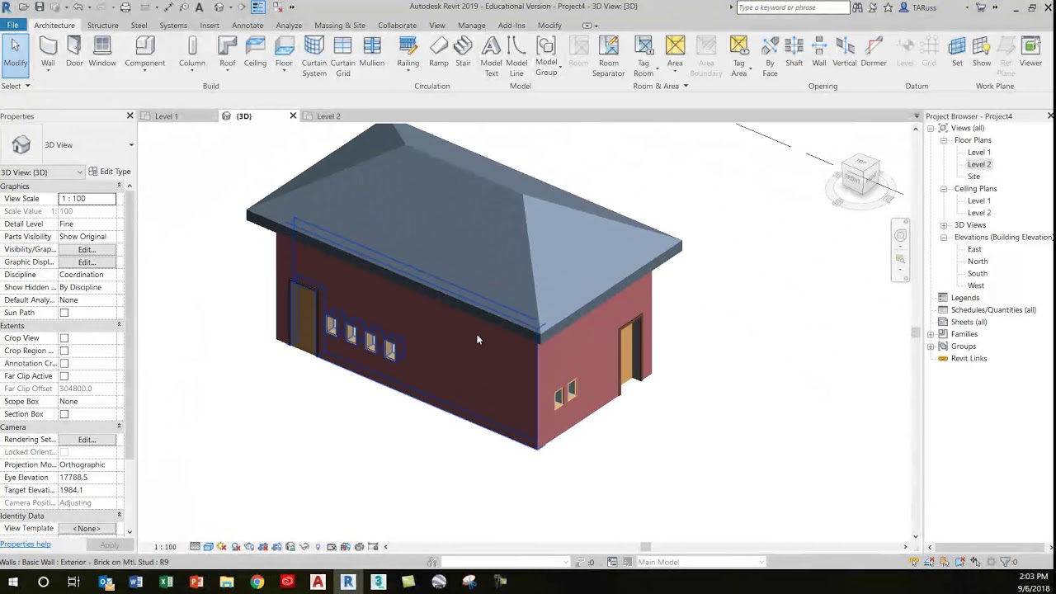
Task: Open the Curtain System tool
Action: click(314, 56)
